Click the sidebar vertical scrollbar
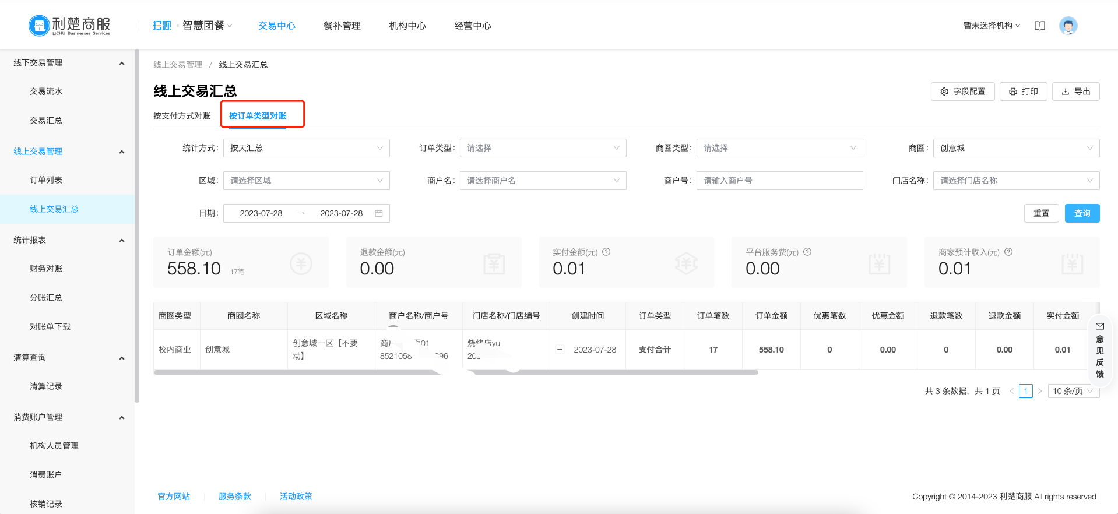Viewport: 1118px width, 514px height. pyautogui.click(x=137, y=226)
